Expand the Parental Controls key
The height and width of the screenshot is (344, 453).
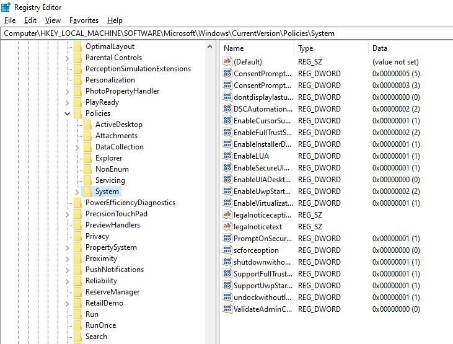click(68, 58)
